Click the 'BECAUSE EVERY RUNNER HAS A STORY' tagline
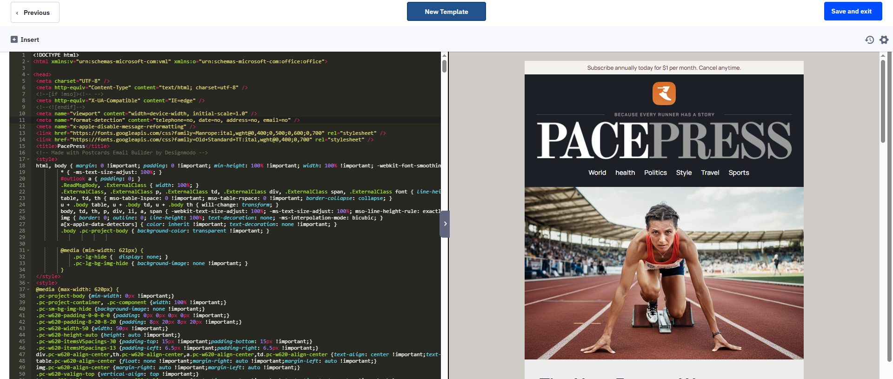This screenshot has width=893, height=379. click(x=664, y=114)
